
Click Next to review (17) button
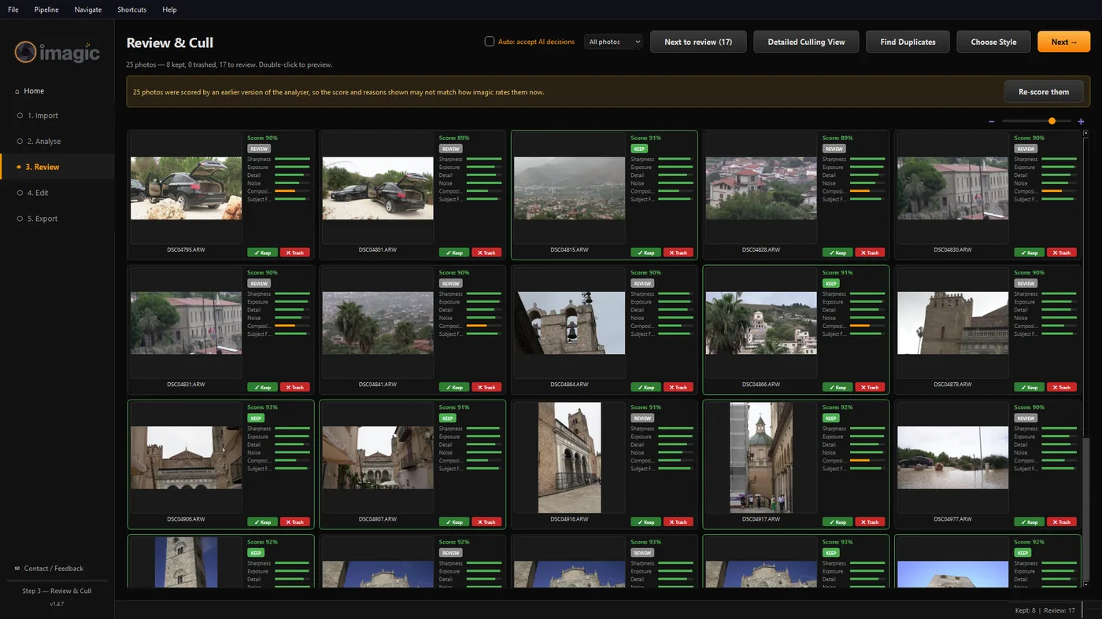(x=698, y=42)
